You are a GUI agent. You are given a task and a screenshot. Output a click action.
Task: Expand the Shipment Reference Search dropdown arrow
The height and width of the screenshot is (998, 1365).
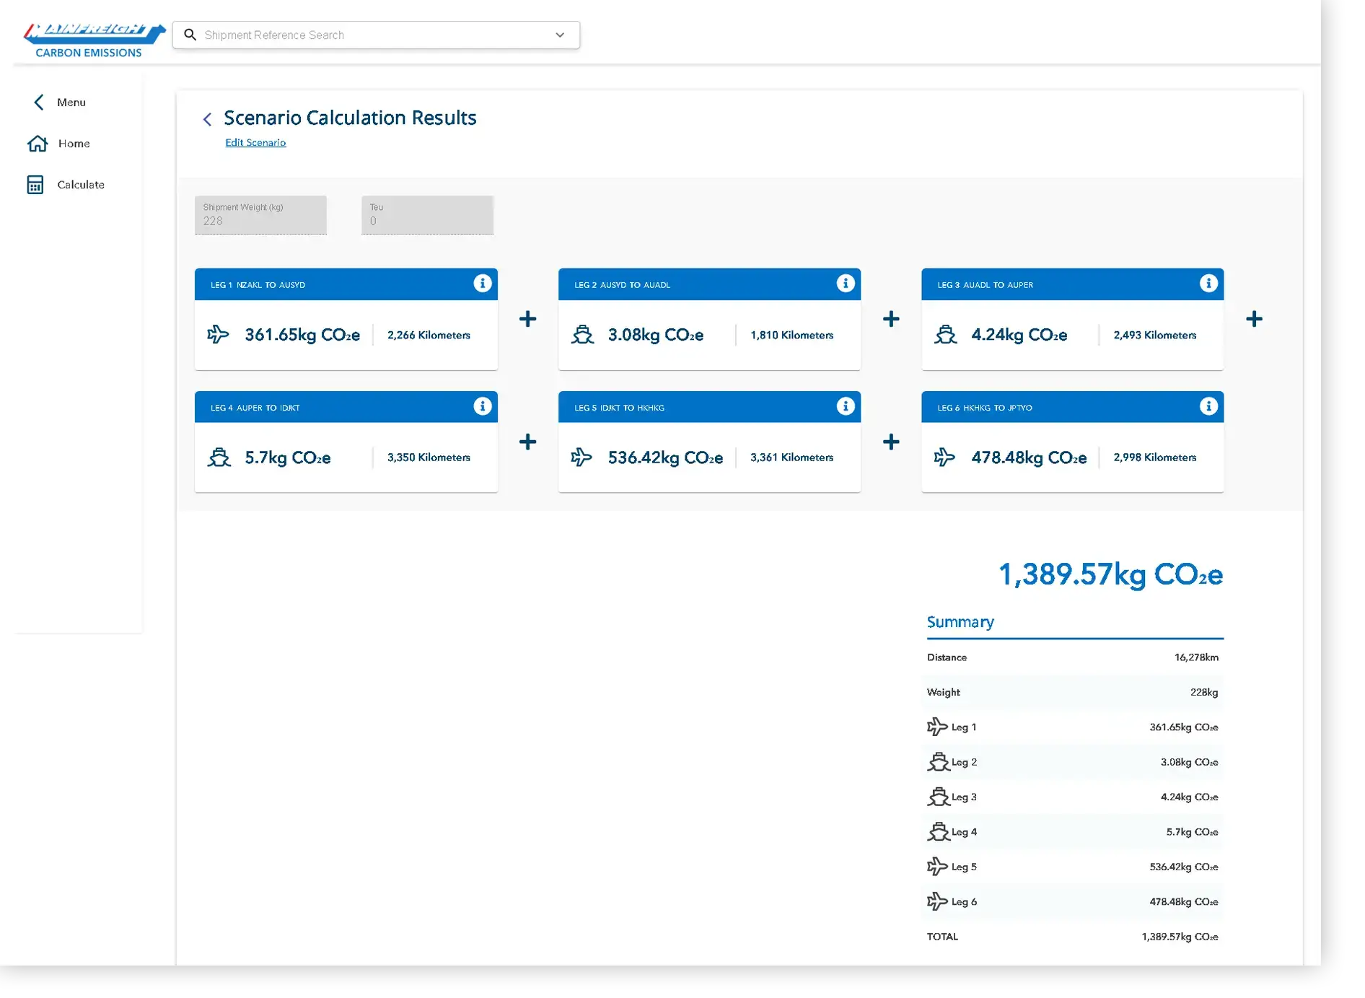560,35
